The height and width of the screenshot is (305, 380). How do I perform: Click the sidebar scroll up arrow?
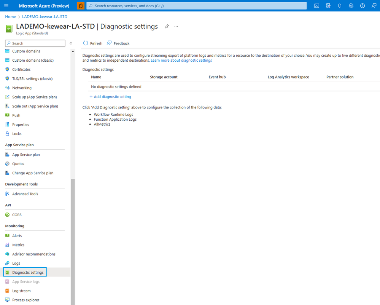[73, 51]
